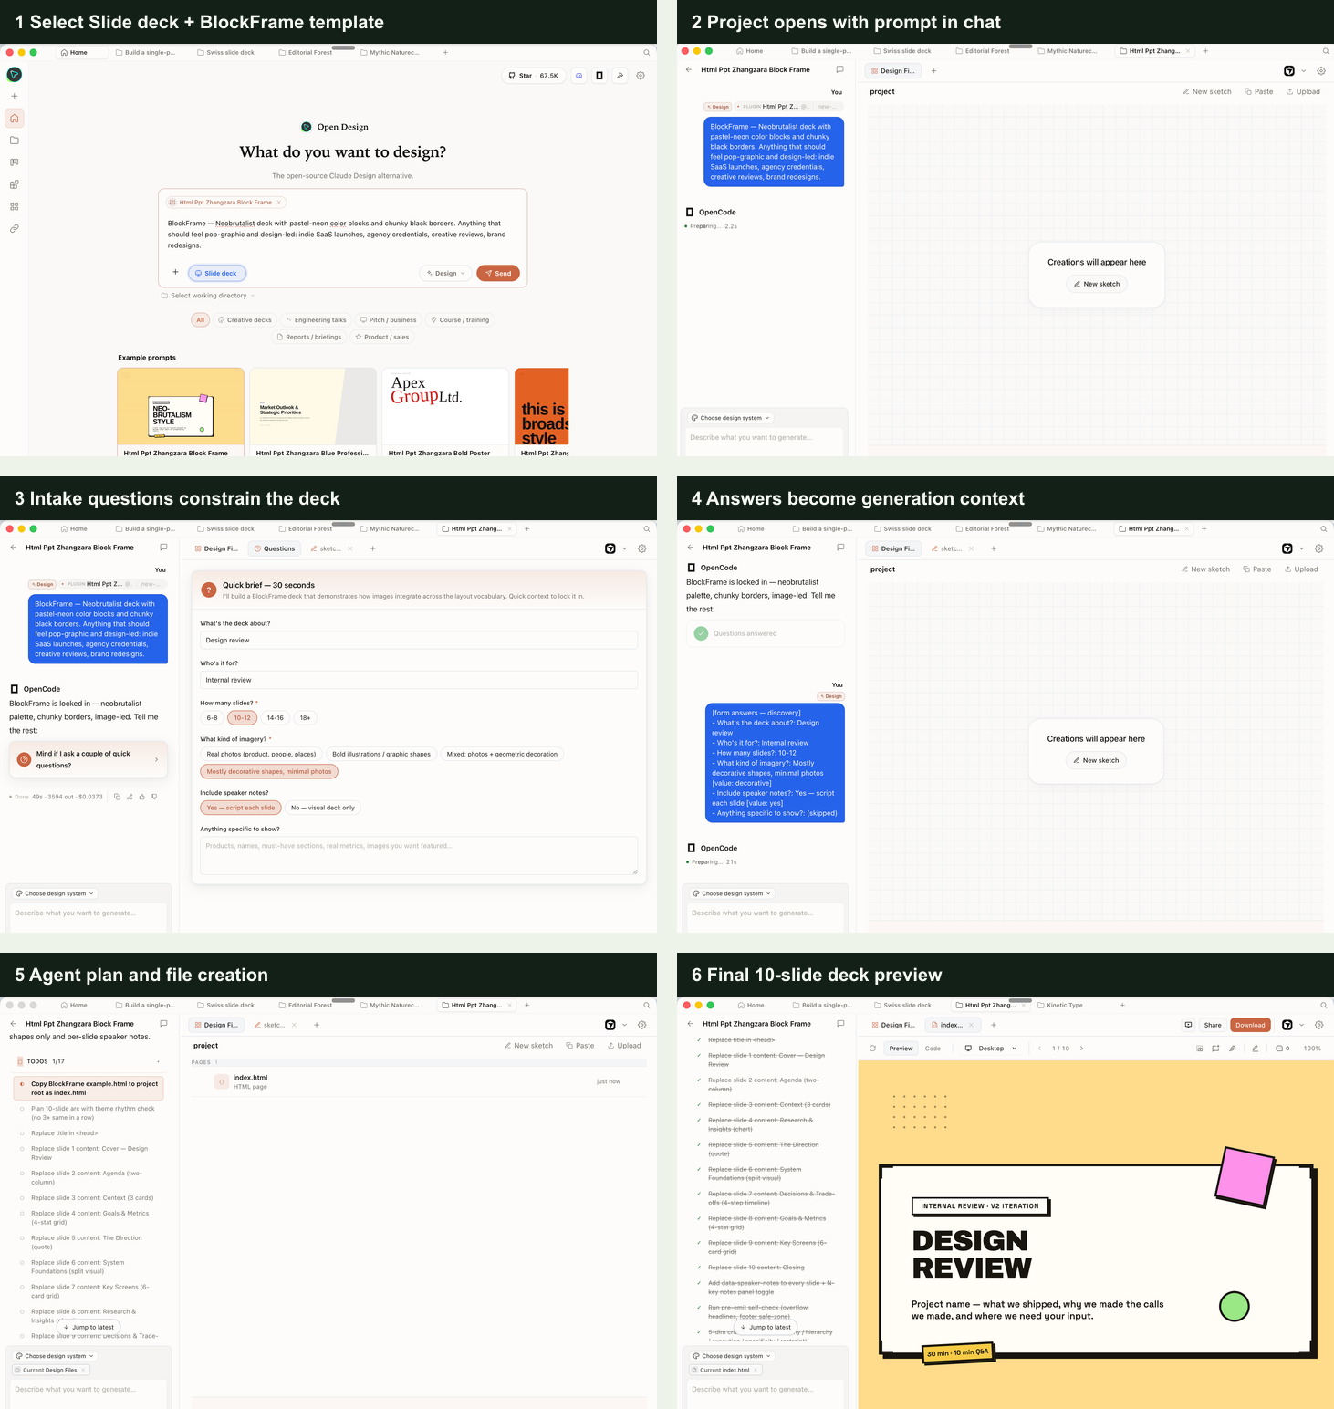The height and width of the screenshot is (1409, 1334).
Task: Open Choose design system dropdown in panel 4
Action: point(733,893)
